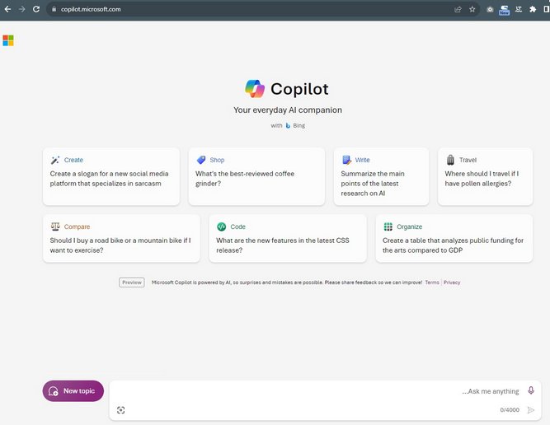Image resolution: width=550 pixels, height=425 pixels.
Task: Start a New topic
Action: [73, 391]
